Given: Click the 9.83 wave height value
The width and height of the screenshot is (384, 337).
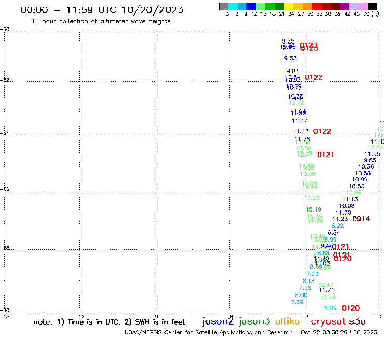Looking at the screenshot, I should click(293, 71).
